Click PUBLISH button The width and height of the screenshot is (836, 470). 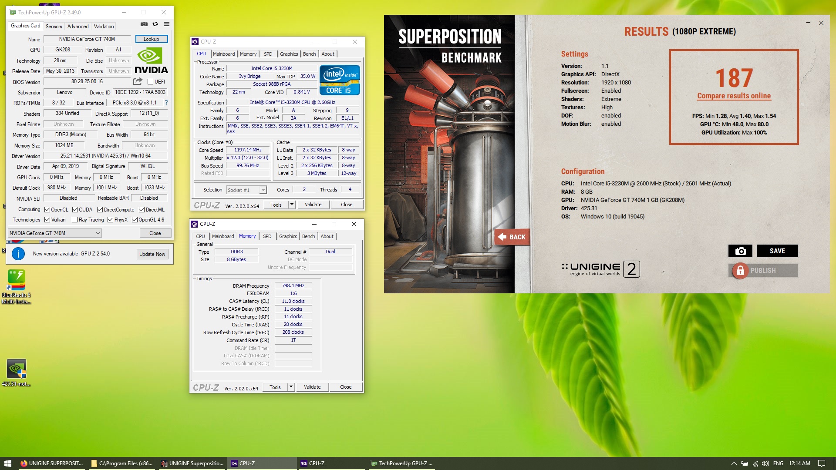point(763,271)
